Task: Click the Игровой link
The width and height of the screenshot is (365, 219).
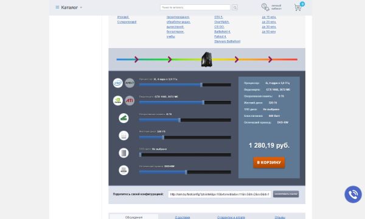Action: [x=123, y=17]
